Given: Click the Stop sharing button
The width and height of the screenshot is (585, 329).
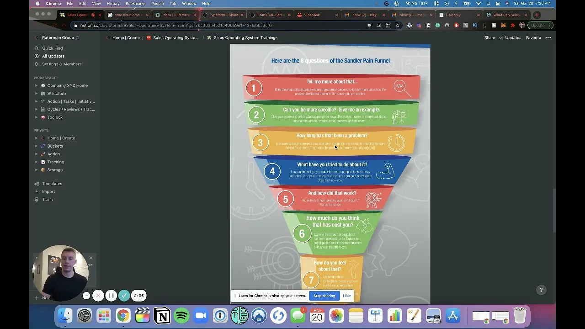Looking at the screenshot, I should pyautogui.click(x=324, y=296).
